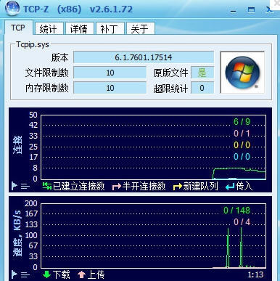Click the flag icon under connections graph

point(15,186)
